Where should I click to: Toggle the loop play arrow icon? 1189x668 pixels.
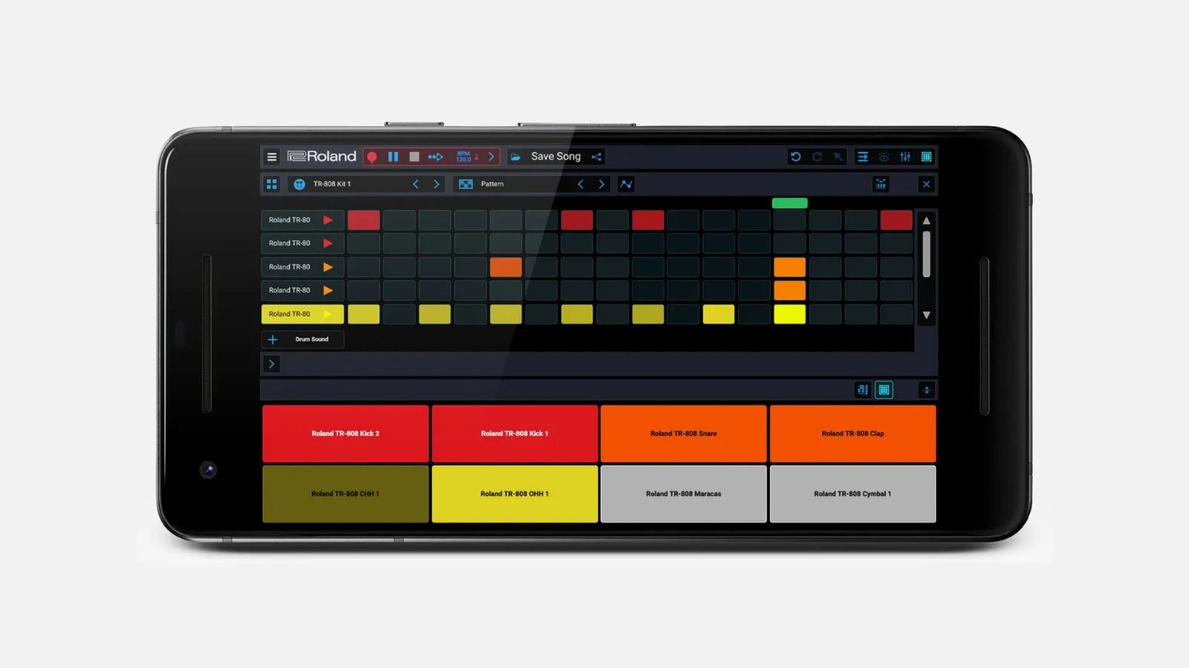tap(435, 157)
